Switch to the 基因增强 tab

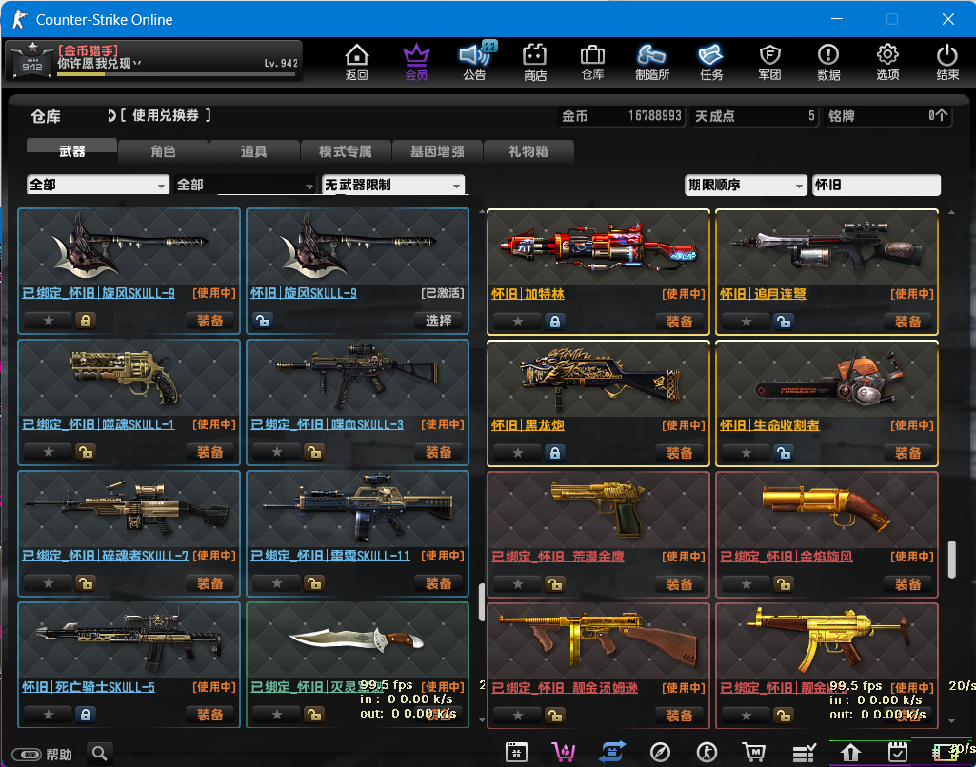[437, 151]
